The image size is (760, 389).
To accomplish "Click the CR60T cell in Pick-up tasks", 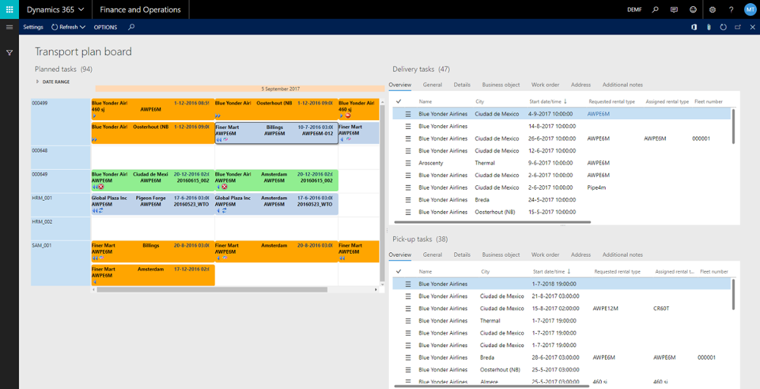I will click(661, 309).
